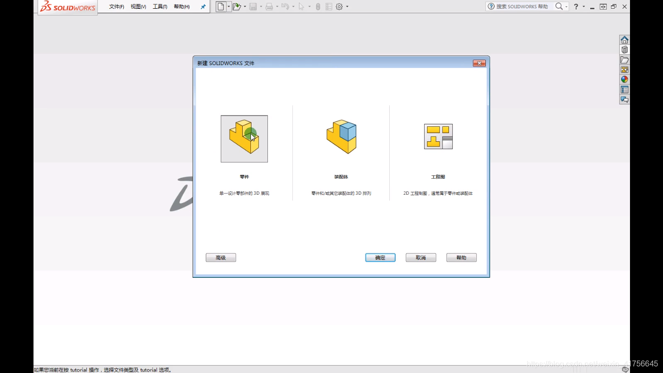
Task: Expand the Undo dropdown arrow
Action: tap(293, 7)
